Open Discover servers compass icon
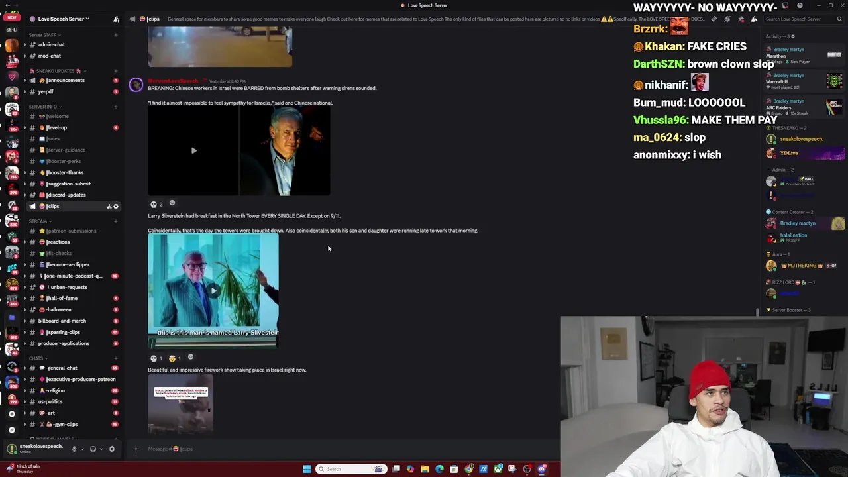848x477 pixels. pos(11,430)
